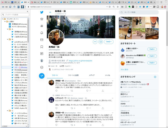The image size is (168, 128).
Task: Click the ブックマークを検索 search box
Action: tap(15, 14)
